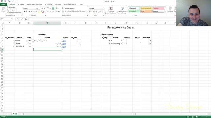
Task: Decrease font size
Action: (x=45, y=8)
